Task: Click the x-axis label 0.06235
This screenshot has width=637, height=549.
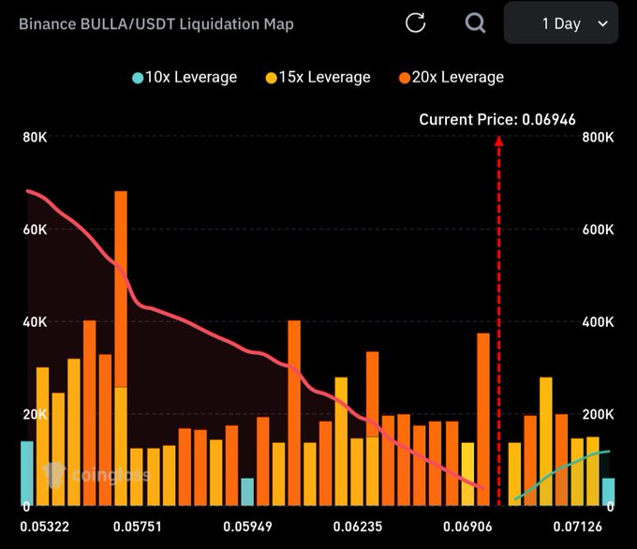Action: [x=358, y=527]
